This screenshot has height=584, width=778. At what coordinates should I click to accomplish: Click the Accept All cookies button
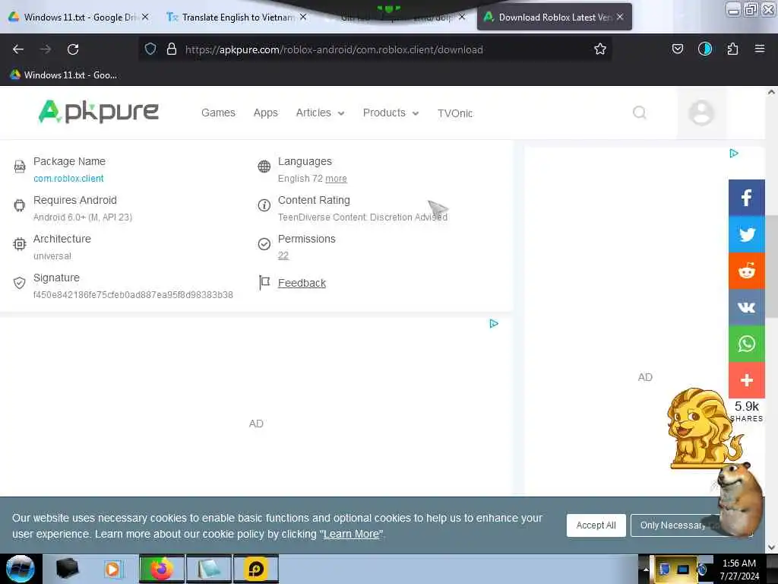tap(596, 525)
